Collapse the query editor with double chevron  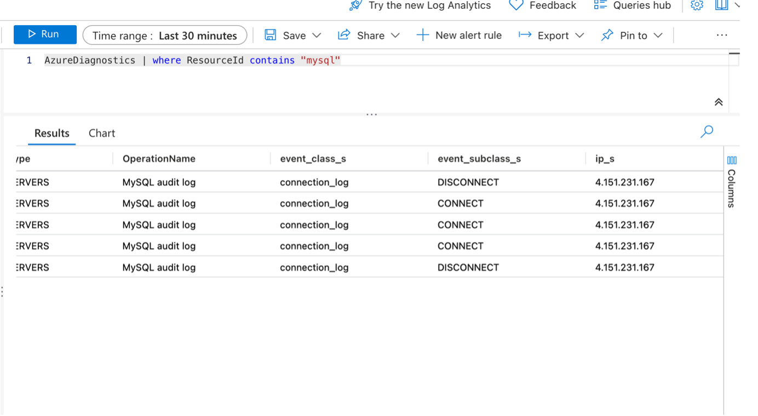719,102
